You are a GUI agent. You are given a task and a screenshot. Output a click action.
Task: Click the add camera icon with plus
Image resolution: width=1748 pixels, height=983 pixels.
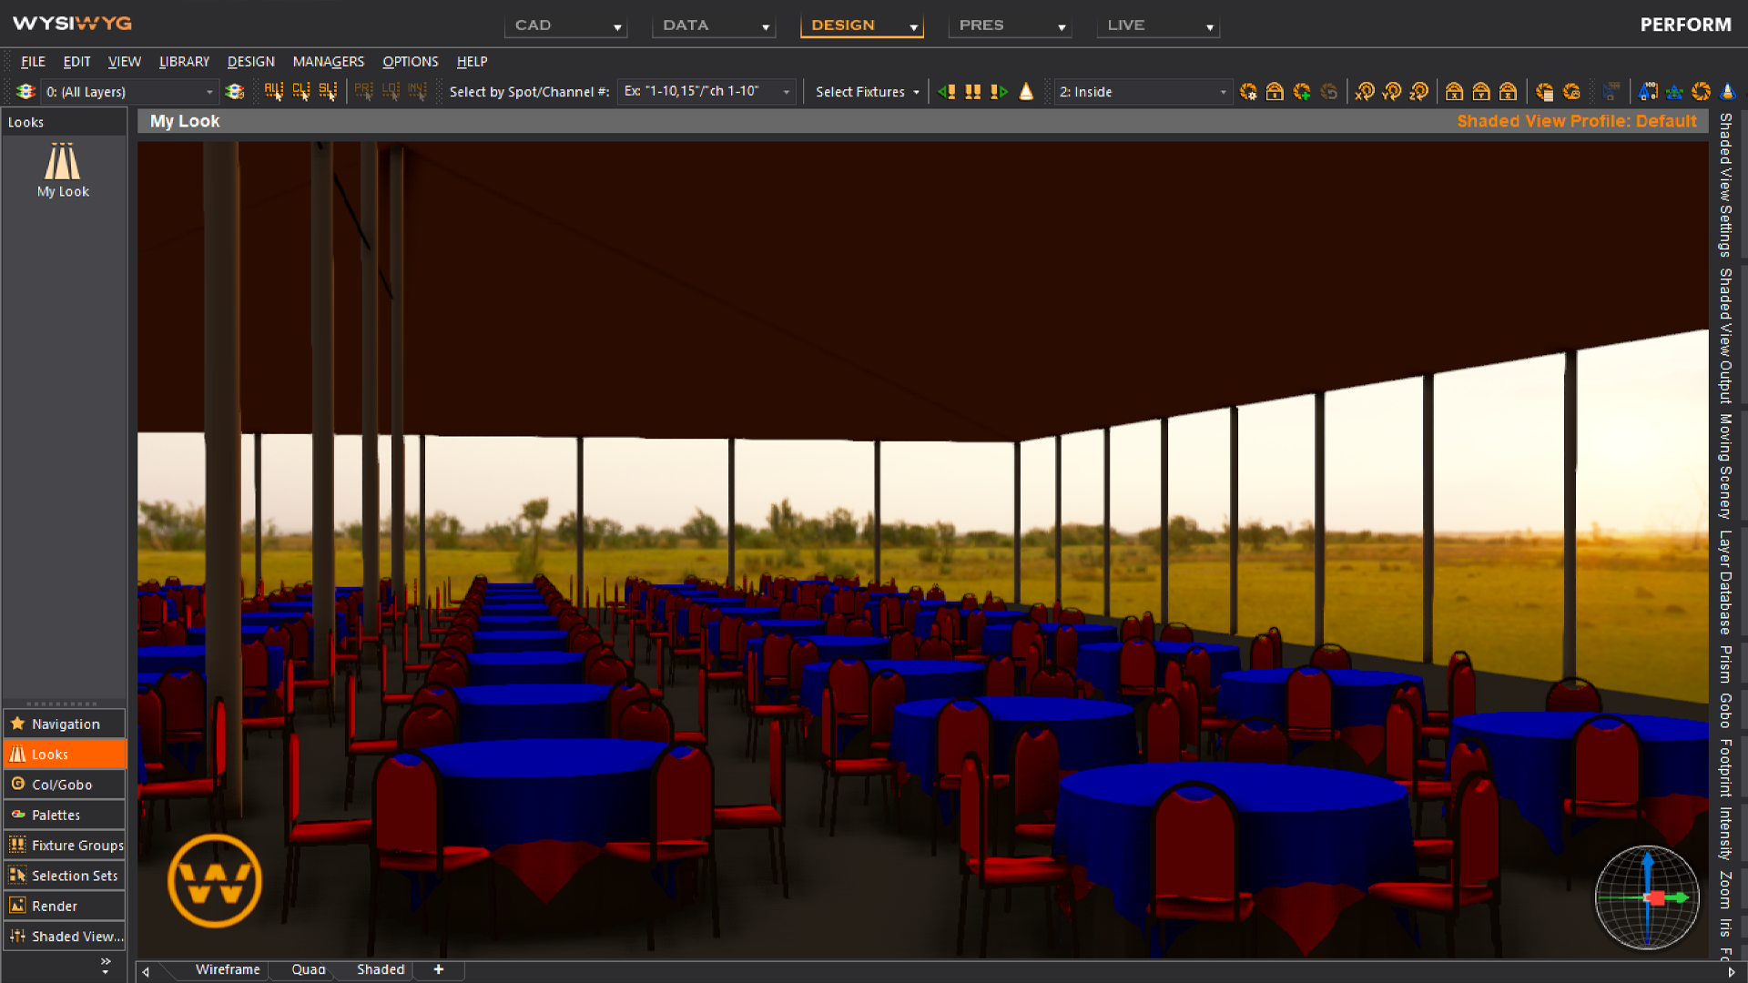pos(1302,91)
